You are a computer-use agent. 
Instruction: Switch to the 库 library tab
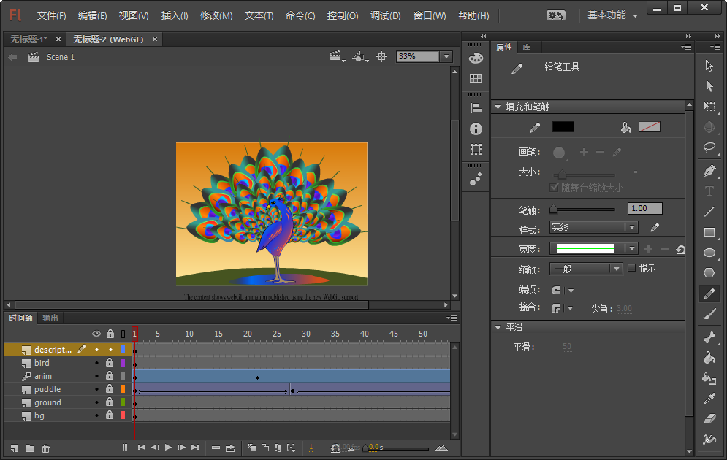(526, 47)
